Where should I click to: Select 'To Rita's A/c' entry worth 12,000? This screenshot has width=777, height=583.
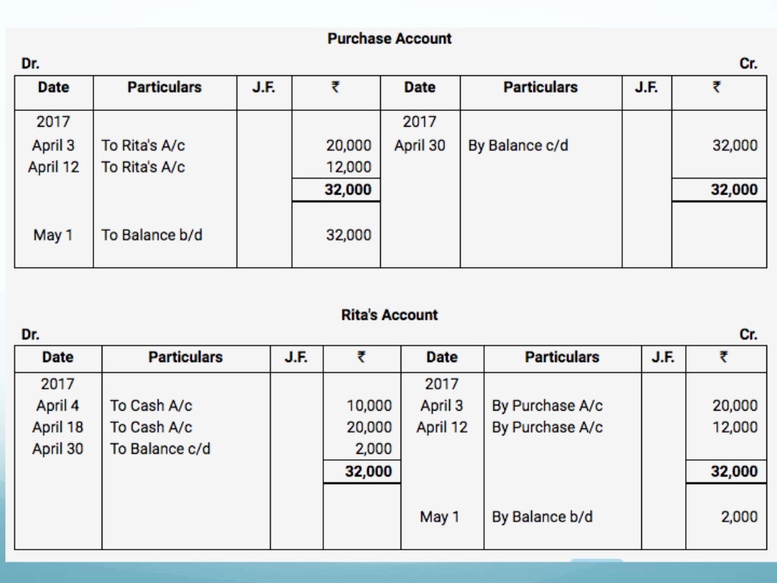(143, 167)
